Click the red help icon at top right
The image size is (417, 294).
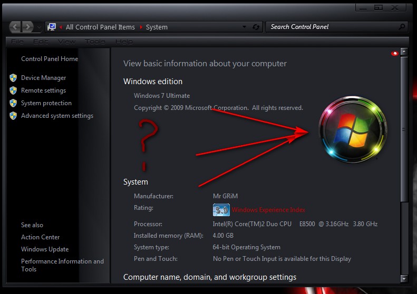pos(394,54)
